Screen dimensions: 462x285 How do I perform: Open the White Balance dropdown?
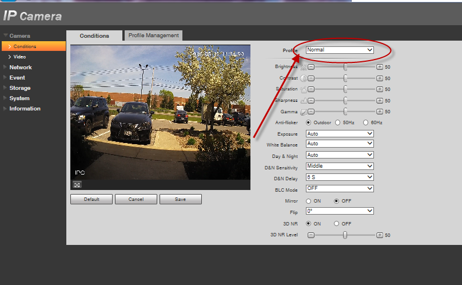(340, 144)
